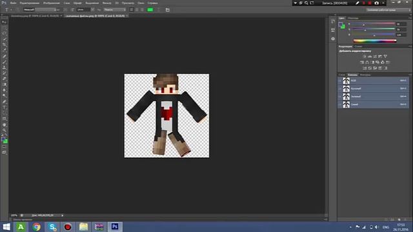Open the Channels panel options menu
Viewport: 413px width, 232px height.
tap(410, 75)
